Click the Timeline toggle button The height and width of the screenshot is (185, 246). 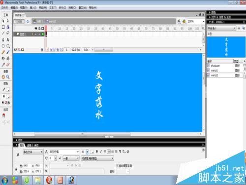[x=19, y=21]
